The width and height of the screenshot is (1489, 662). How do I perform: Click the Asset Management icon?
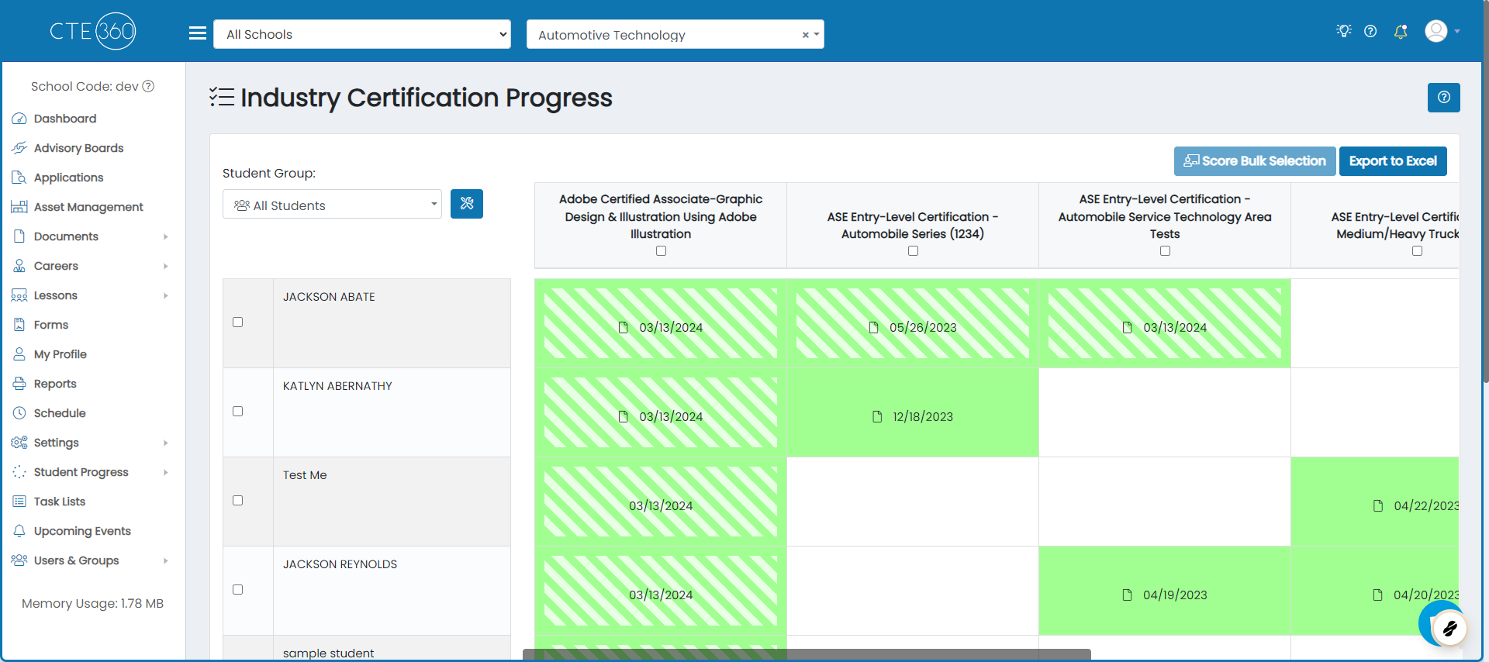[x=19, y=207]
